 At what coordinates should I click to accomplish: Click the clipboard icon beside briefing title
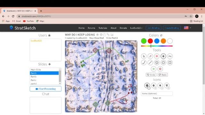(104, 35)
